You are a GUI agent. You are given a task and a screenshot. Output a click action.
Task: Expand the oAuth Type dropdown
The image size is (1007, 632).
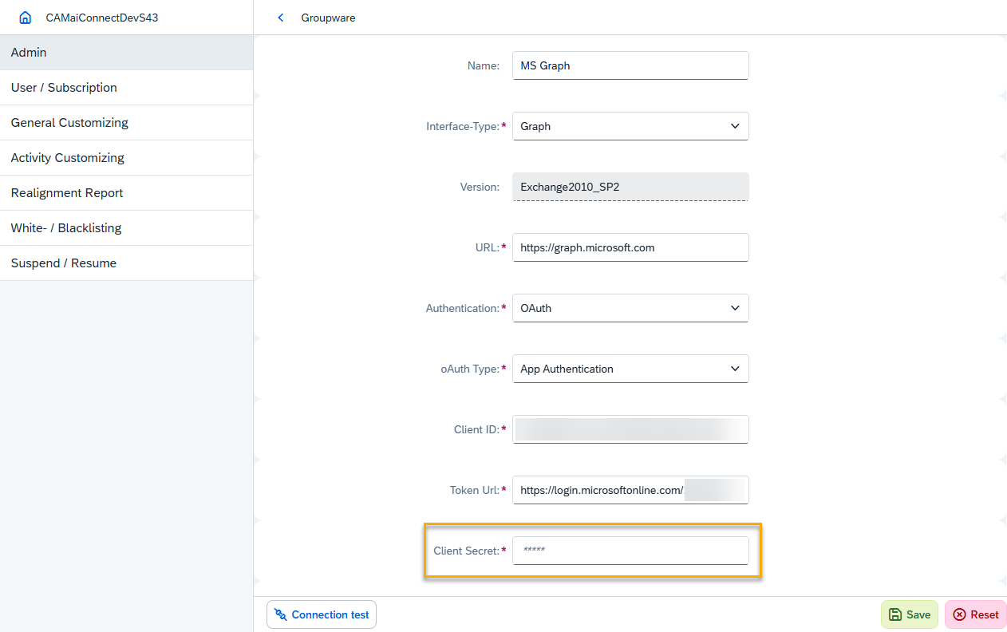(x=734, y=369)
